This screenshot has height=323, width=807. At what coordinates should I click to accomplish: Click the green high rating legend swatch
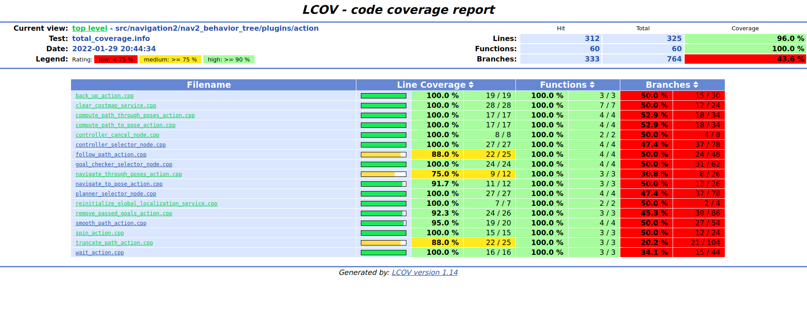tap(229, 59)
